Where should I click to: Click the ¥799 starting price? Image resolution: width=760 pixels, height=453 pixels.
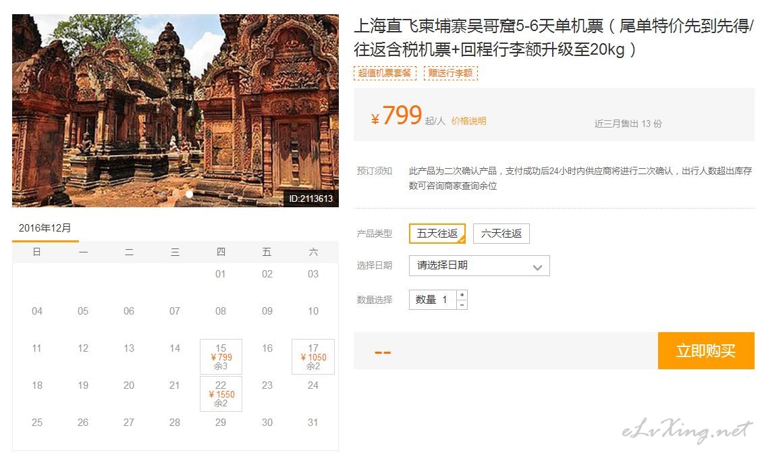coord(396,115)
